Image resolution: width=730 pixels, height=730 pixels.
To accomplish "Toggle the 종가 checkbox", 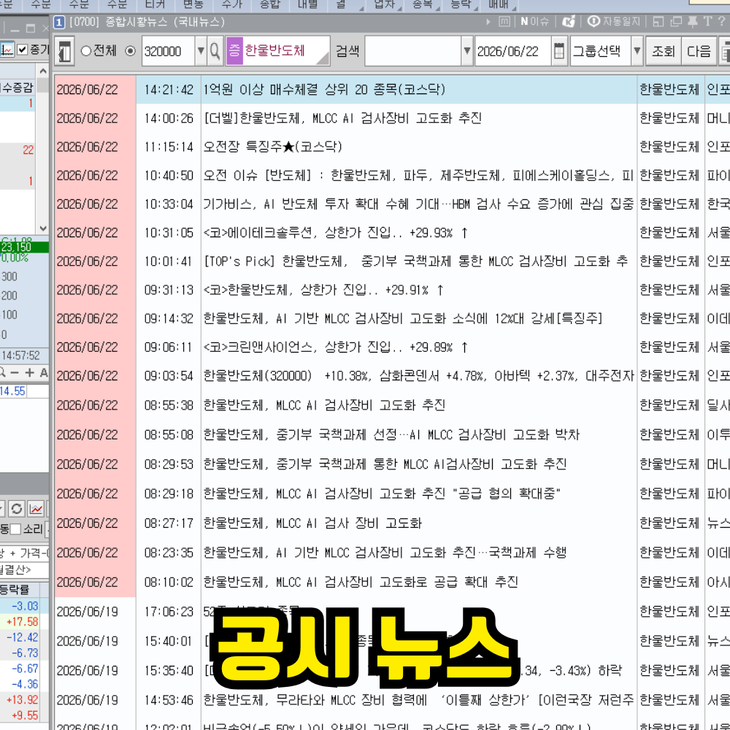I will tap(22, 50).
